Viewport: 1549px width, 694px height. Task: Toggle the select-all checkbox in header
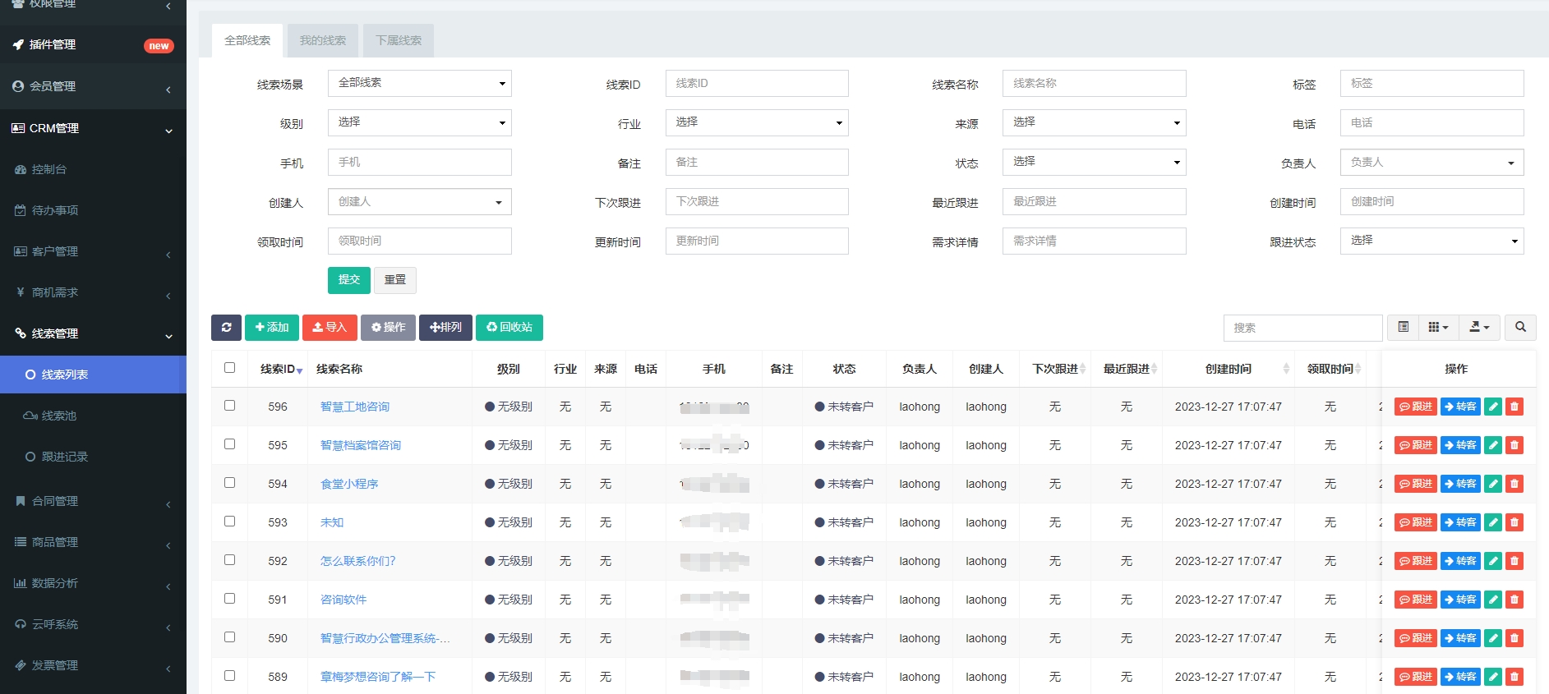pyautogui.click(x=230, y=368)
